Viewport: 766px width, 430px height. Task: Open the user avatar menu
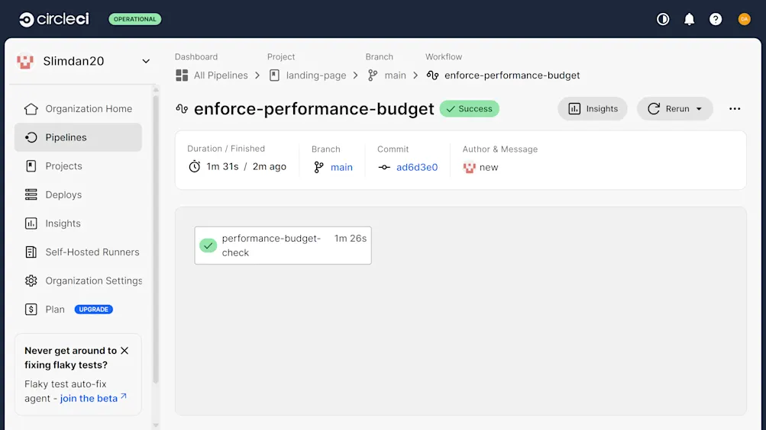pos(744,19)
